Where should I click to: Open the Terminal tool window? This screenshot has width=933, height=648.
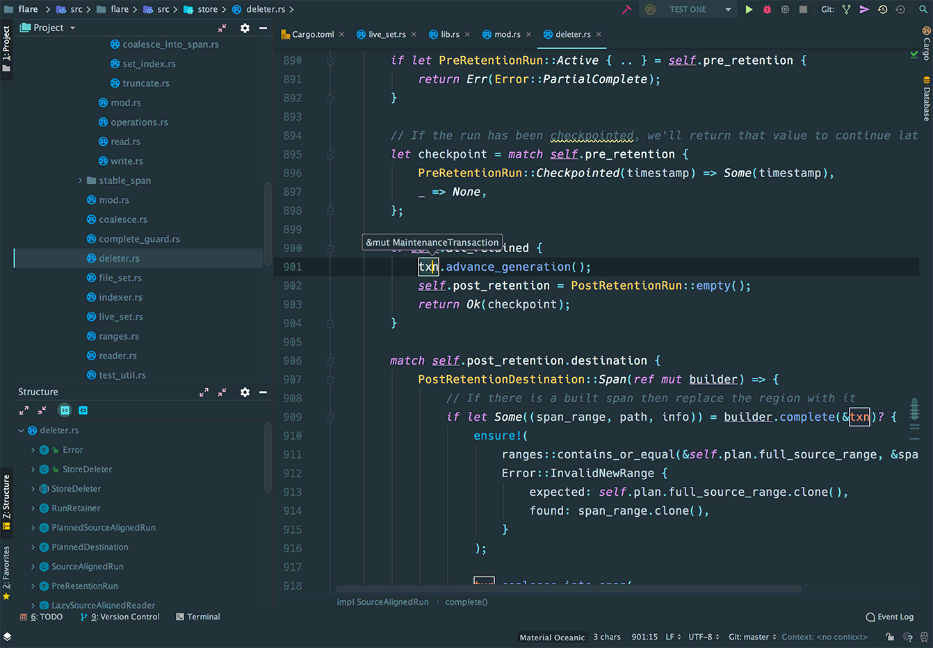tap(198, 617)
